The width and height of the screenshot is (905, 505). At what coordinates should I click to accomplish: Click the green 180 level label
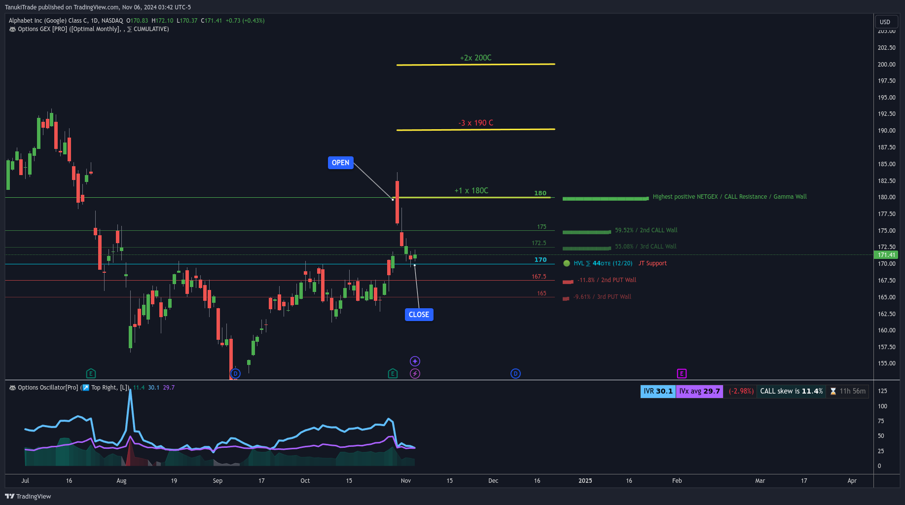pyautogui.click(x=541, y=193)
